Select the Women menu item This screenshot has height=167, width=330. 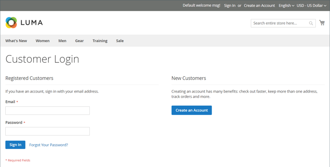pos(43,41)
